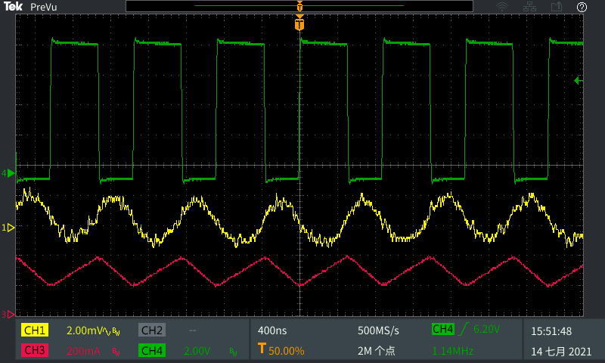Image resolution: width=605 pixels, height=363 pixels.
Task: Select the channel 1 ground reference marker
Action: pyautogui.click(x=11, y=227)
